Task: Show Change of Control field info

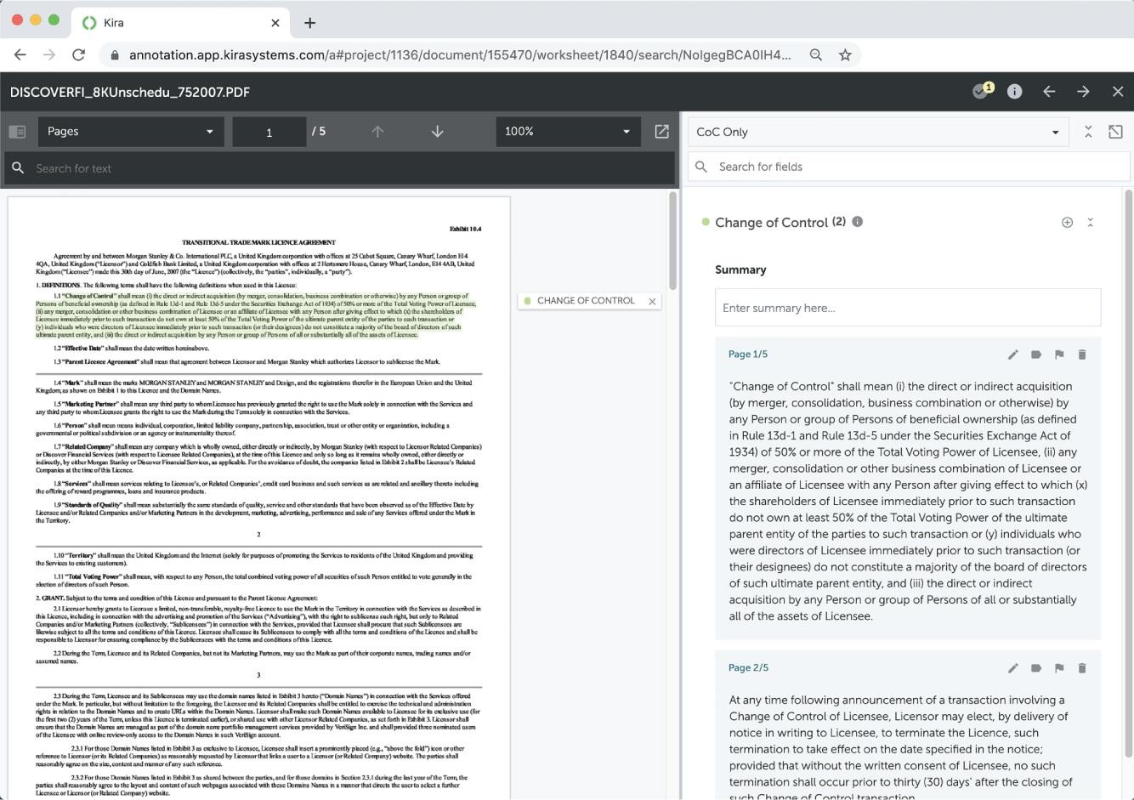Action: pyautogui.click(x=858, y=222)
